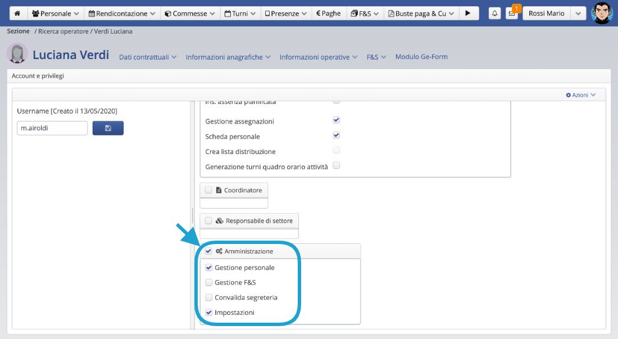Click the notification bell icon
Image resolution: width=618 pixels, height=339 pixels.
click(494, 13)
